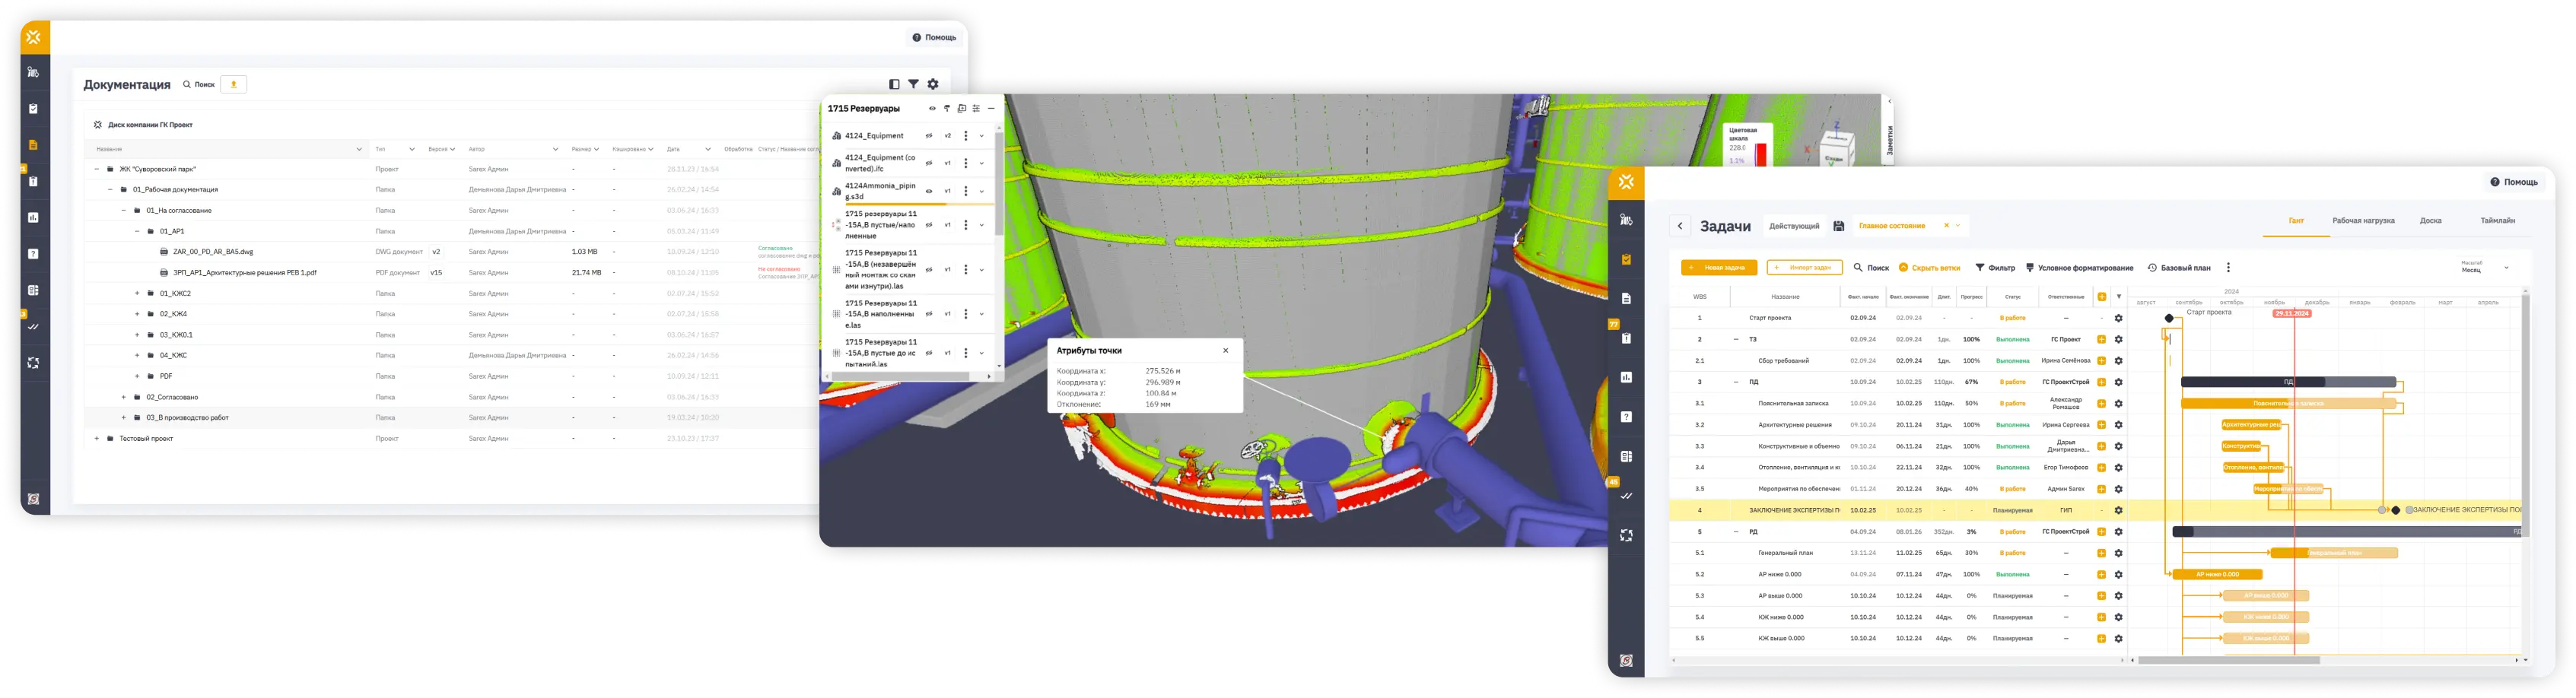The width and height of the screenshot is (2576, 698).
Task: Open the Масштаб Месяц scale dropdown
Action: [x=2506, y=268]
